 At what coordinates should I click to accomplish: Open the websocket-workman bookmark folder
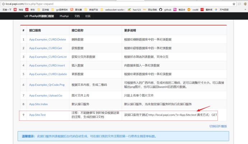point(113,10)
